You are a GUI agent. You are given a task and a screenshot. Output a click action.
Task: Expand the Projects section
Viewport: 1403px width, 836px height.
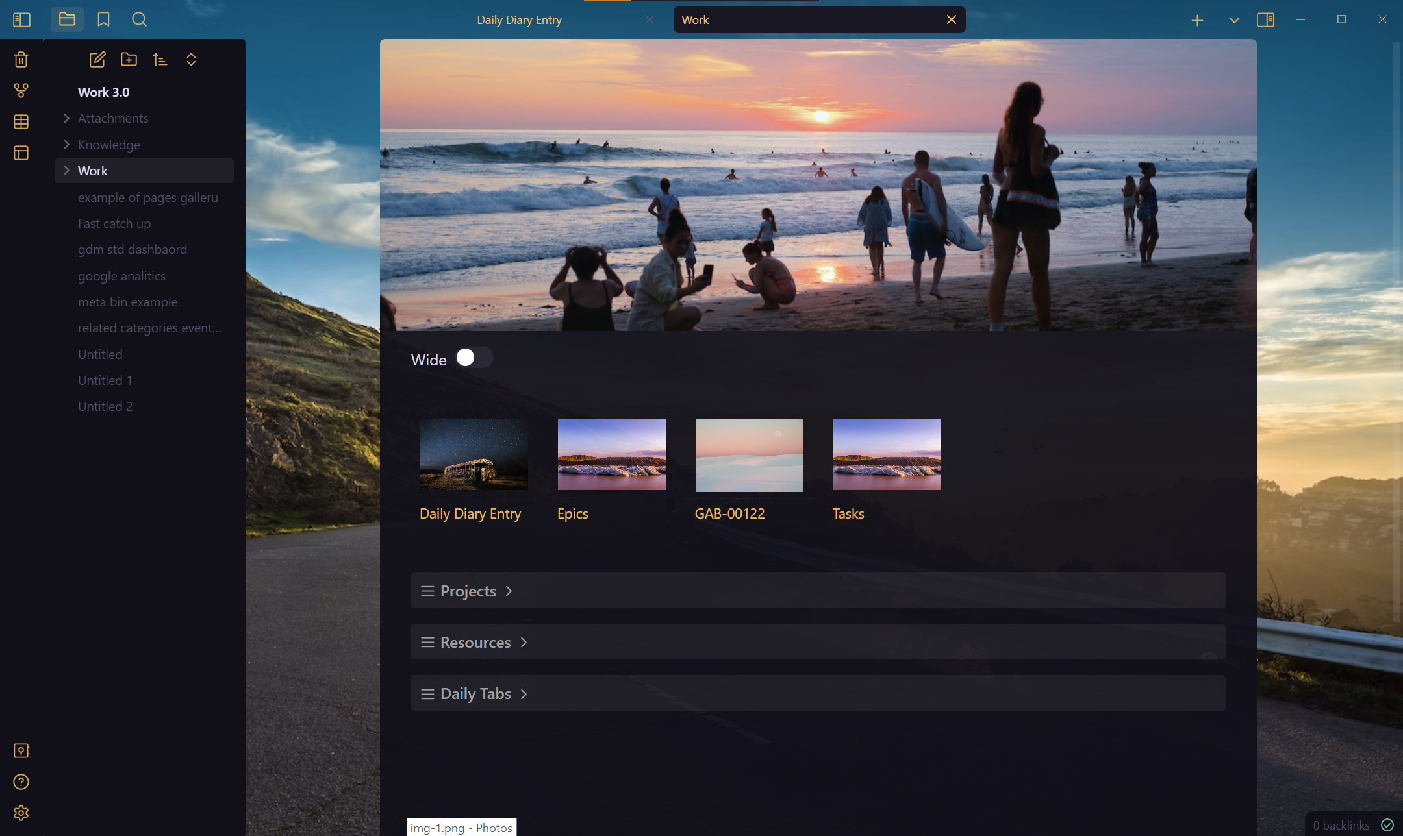468,591
